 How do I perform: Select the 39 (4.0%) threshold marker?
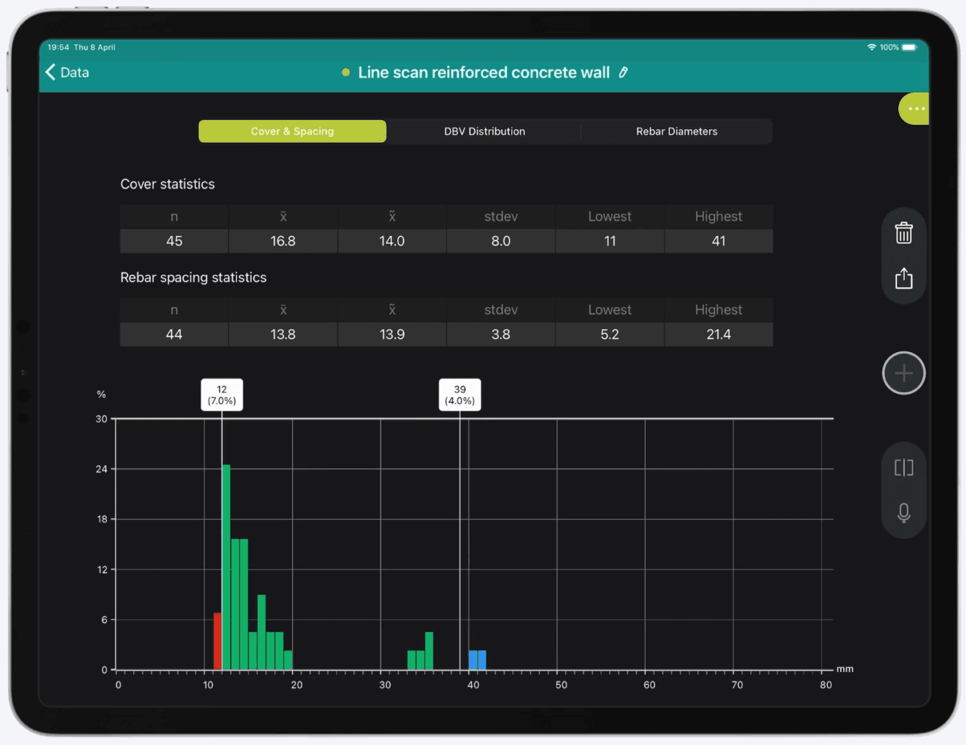coord(460,395)
